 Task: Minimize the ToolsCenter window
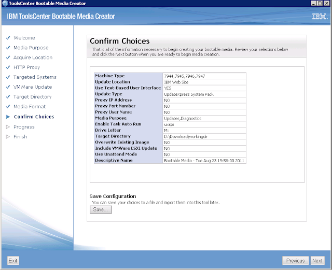tap(313, 3)
